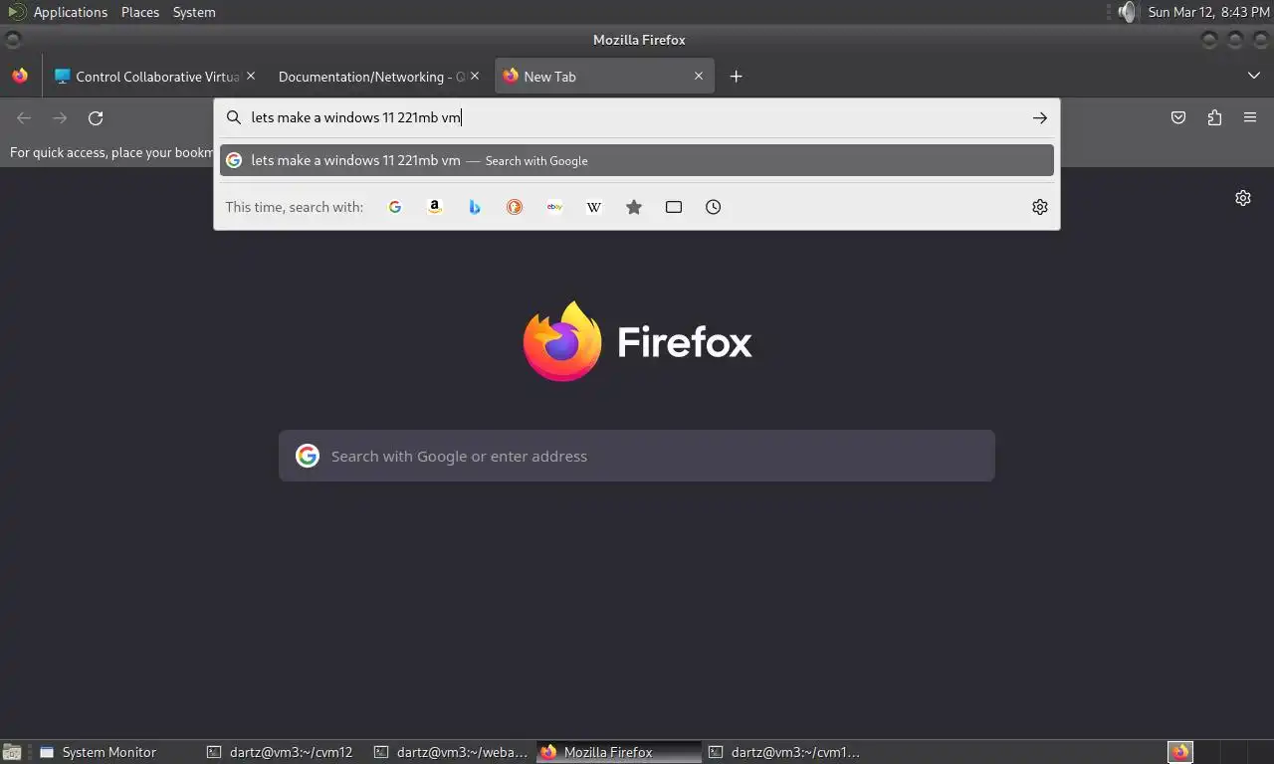The width and height of the screenshot is (1274, 764).
Task: Search with eBay one-off icon
Action: coord(554,207)
